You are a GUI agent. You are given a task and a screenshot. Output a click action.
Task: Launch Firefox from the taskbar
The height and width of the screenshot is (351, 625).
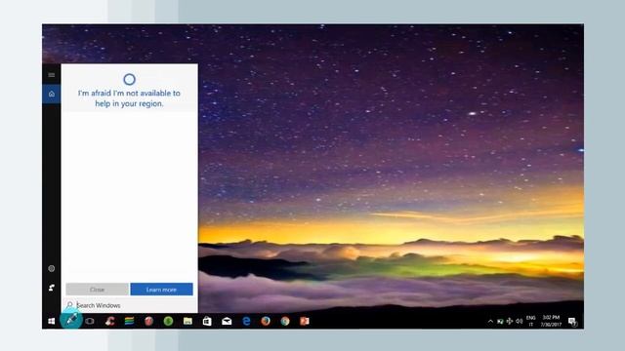tap(266, 321)
